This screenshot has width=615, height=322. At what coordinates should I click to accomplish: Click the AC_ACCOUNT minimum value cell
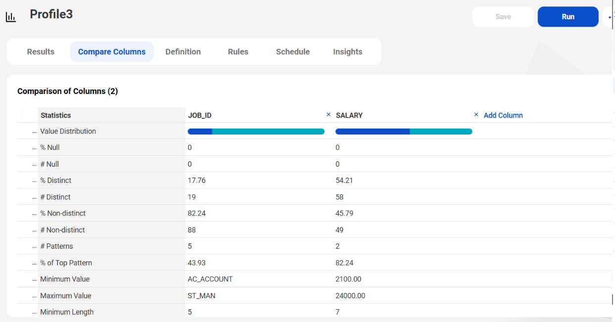tap(210, 279)
